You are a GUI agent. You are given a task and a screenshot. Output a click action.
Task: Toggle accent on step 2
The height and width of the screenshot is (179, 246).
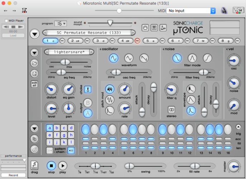point(95,139)
